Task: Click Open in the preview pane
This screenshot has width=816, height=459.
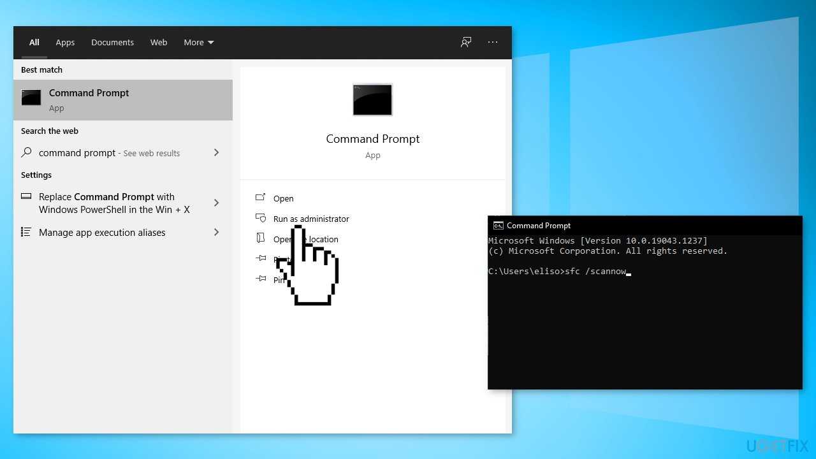Action: pyautogui.click(x=283, y=198)
